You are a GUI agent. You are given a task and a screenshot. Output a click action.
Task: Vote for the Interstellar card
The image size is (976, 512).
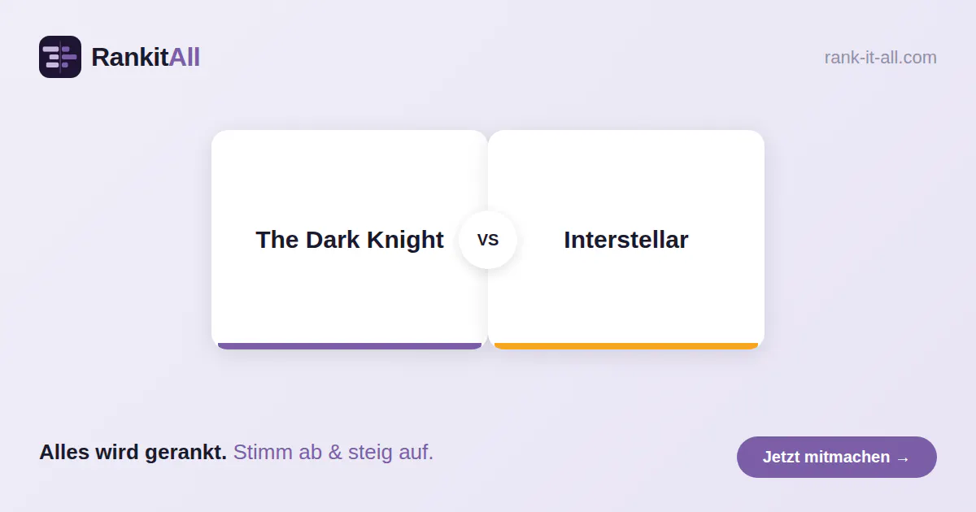pos(626,240)
